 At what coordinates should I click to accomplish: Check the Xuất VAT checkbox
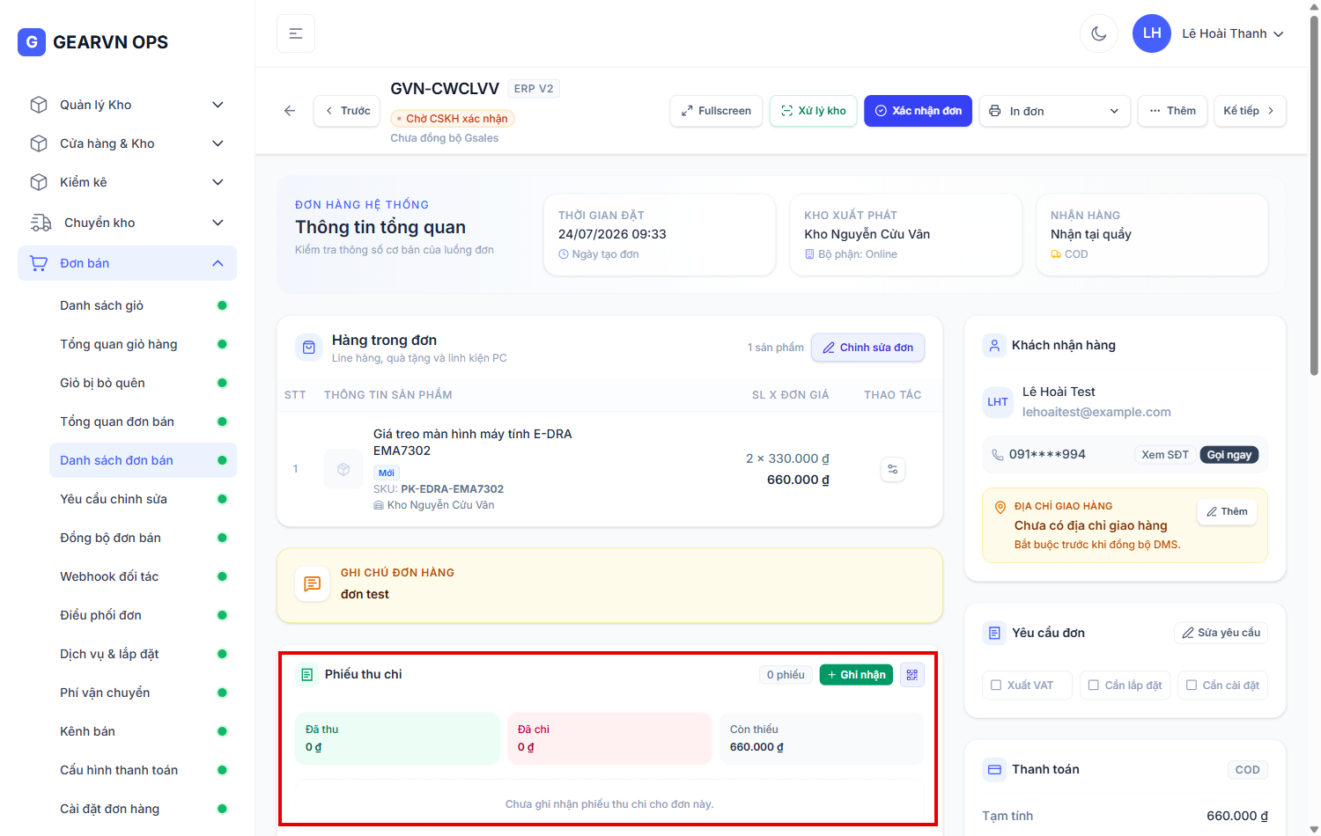coord(996,686)
